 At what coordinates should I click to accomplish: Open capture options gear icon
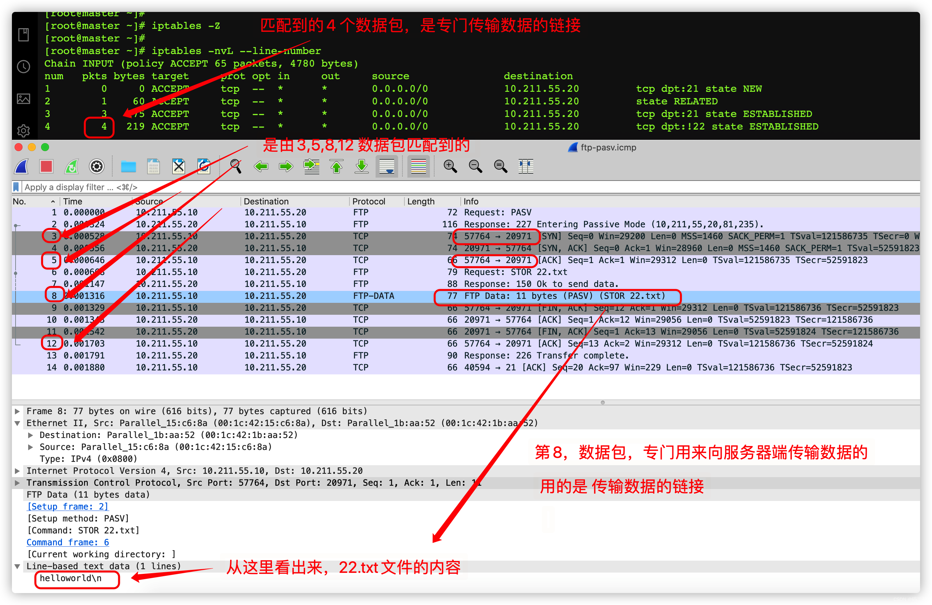pyautogui.click(x=97, y=167)
